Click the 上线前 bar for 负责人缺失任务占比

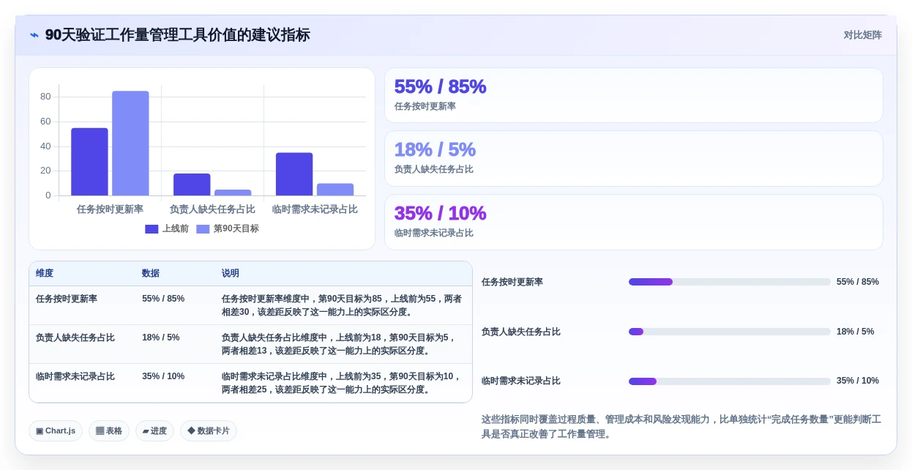point(192,184)
